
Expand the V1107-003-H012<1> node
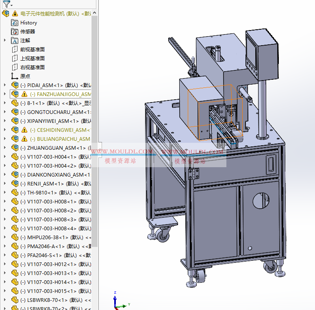pyautogui.click(x=5, y=264)
